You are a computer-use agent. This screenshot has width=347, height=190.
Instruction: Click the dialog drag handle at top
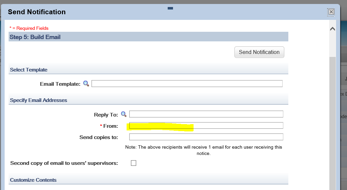pyautogui.click(x=170, y=8)
